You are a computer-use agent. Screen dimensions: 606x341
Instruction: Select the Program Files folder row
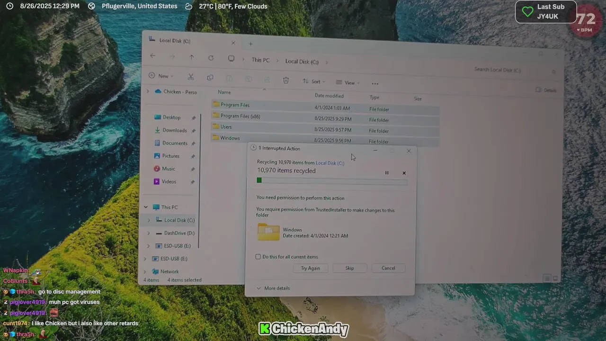click(325, 107)
